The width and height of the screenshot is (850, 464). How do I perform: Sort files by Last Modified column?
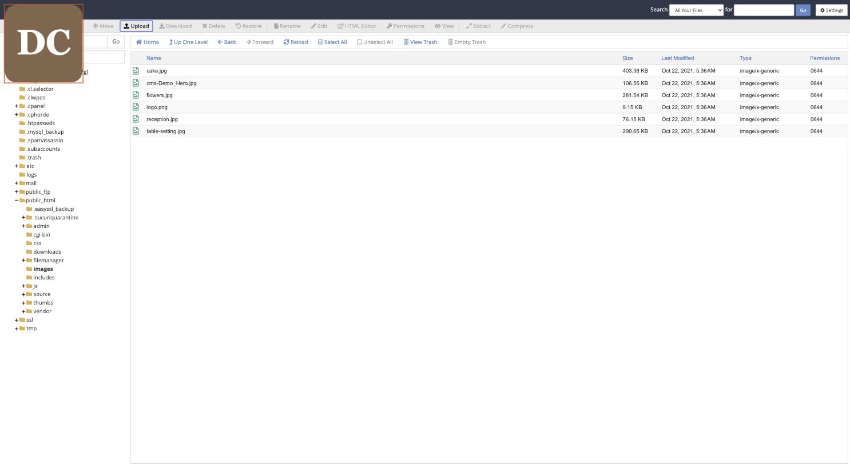point(677,58)
